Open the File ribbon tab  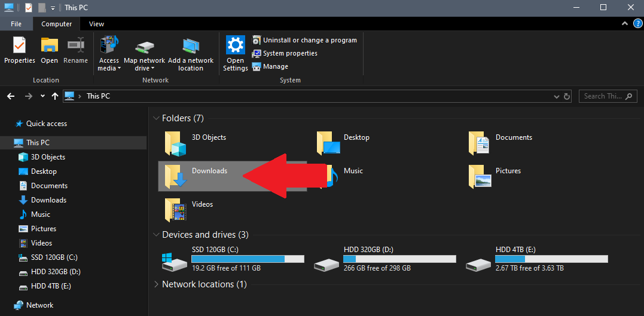coord(16,24)
